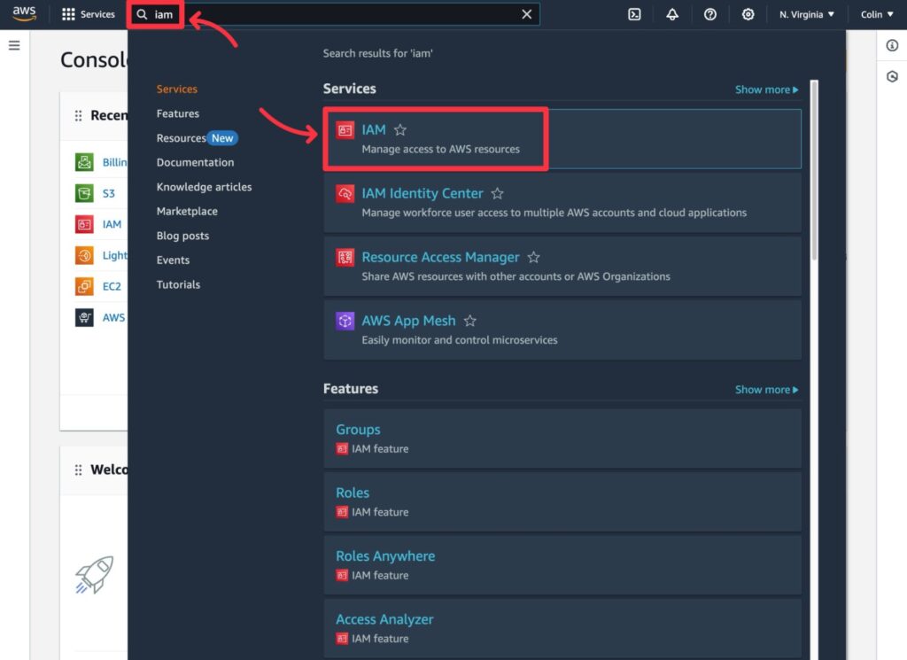Open the notifications bell

pos(672,14)
